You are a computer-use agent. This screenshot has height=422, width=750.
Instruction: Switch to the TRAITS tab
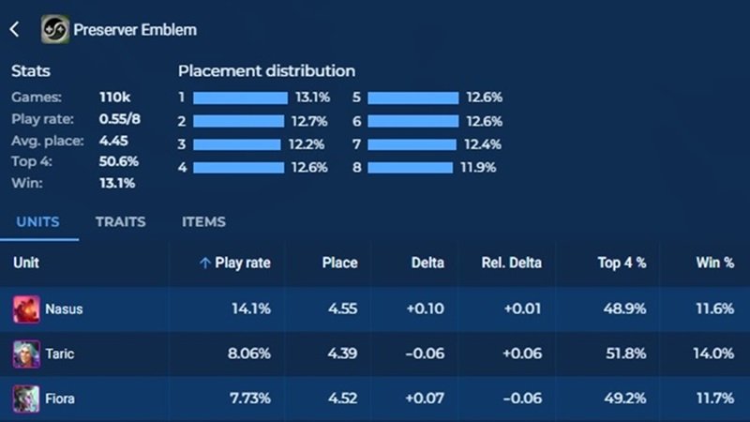coord(120,222)
